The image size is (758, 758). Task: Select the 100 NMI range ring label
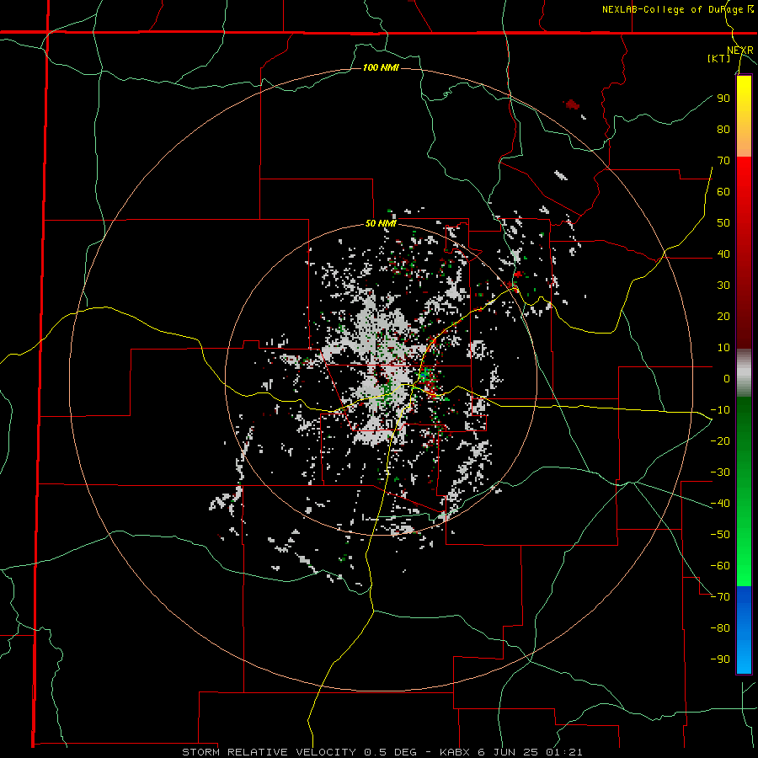click(381, 67)
